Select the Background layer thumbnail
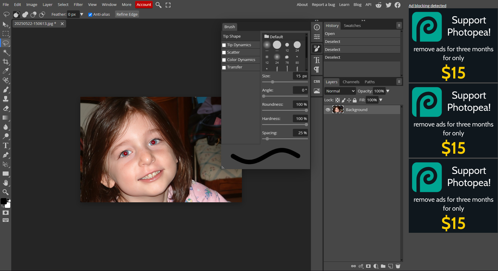Screen dimensions: 498x271 pyautogui.click(x=338, y=110)
